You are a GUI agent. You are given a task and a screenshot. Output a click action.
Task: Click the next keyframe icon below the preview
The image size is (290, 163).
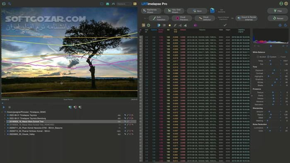[80, 107]
